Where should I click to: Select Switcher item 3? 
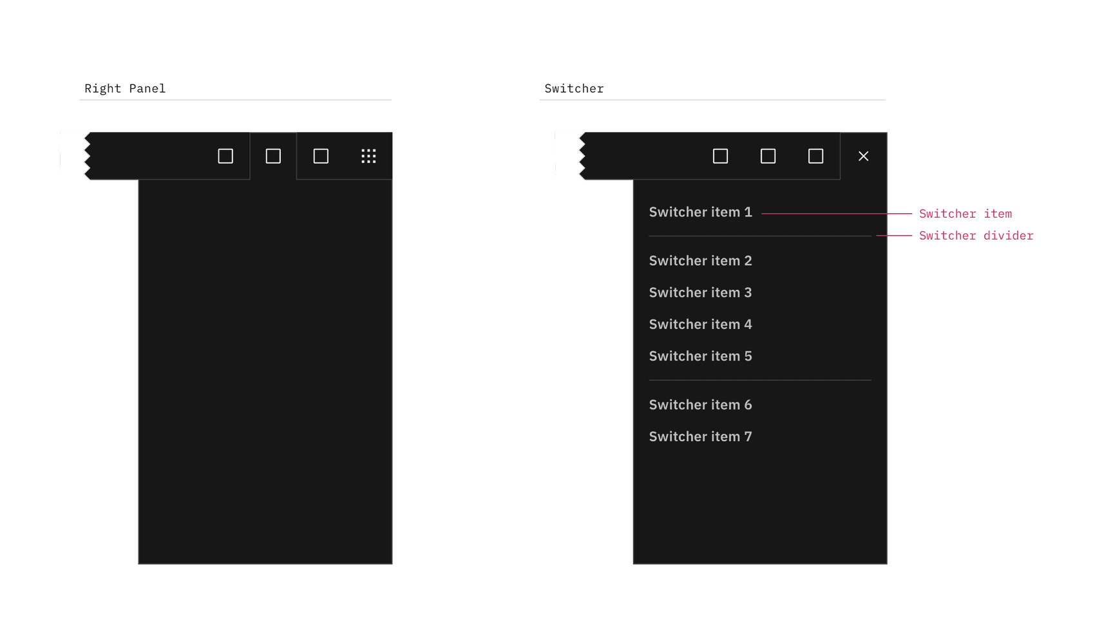[x=700, y=292]
